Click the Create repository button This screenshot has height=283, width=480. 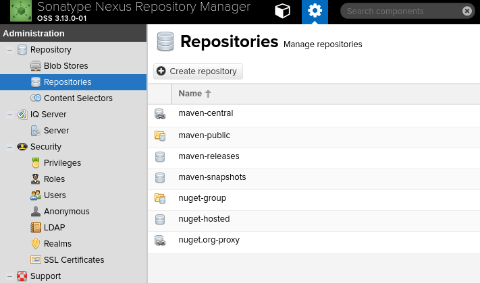(198, 71)
